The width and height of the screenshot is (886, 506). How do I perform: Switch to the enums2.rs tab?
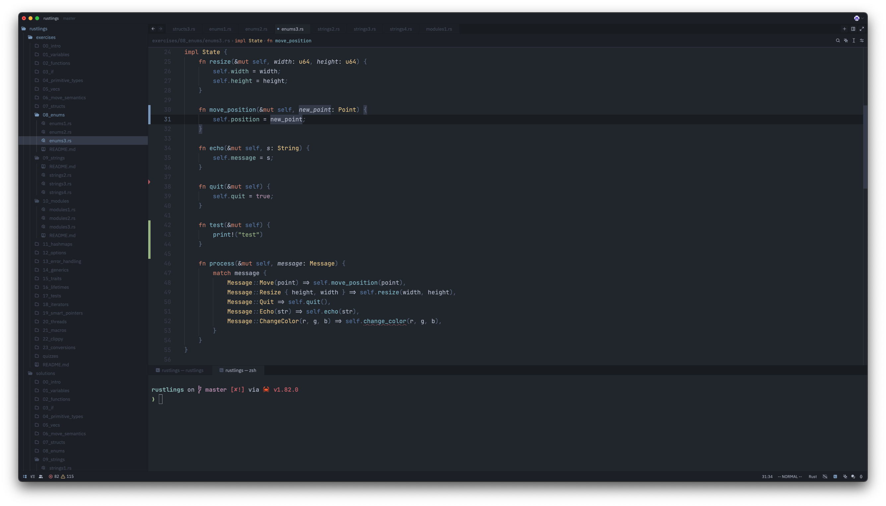[x=256, y=29]
